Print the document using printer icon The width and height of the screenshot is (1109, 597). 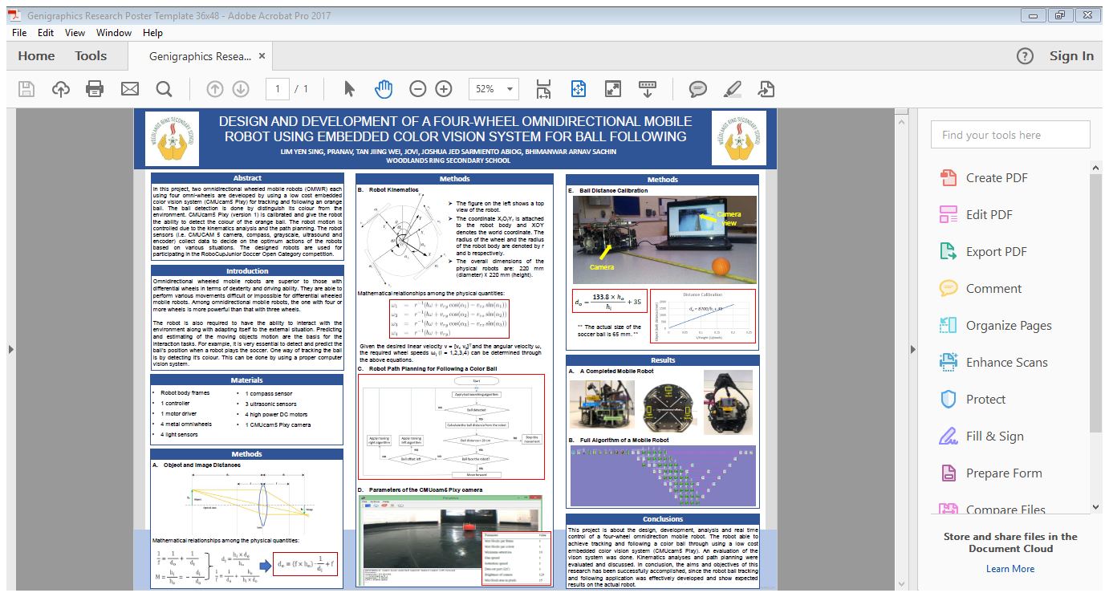tap(95, 89)
